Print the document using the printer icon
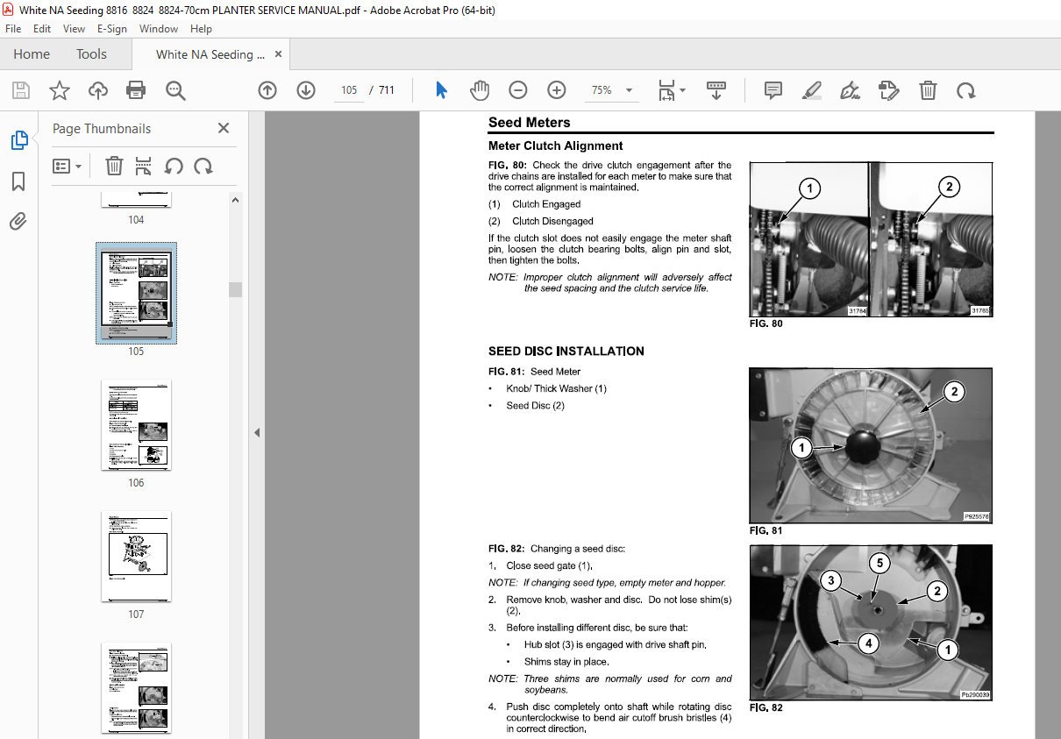Image resolution: width=1061 pixels, height=739 pixels. pos(136,90)
